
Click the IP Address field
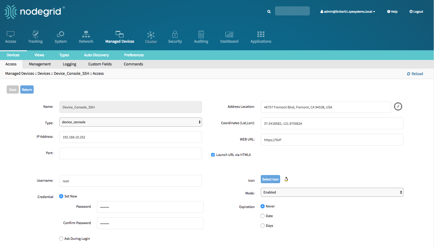pos(131,137)
